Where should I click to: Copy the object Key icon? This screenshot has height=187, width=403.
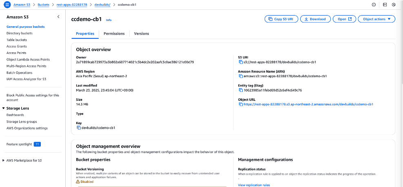pos(79,127)
